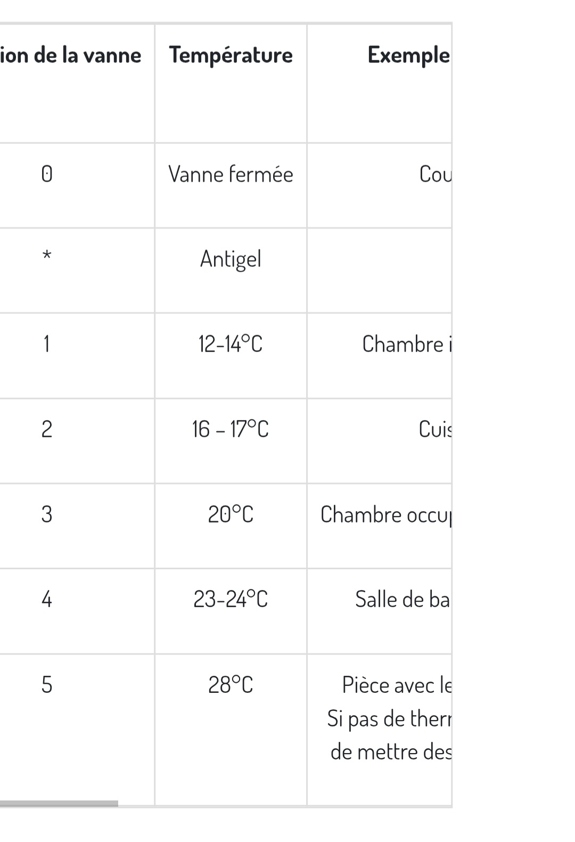Select the 'Vanne fermée' cell

pos(231,175)
